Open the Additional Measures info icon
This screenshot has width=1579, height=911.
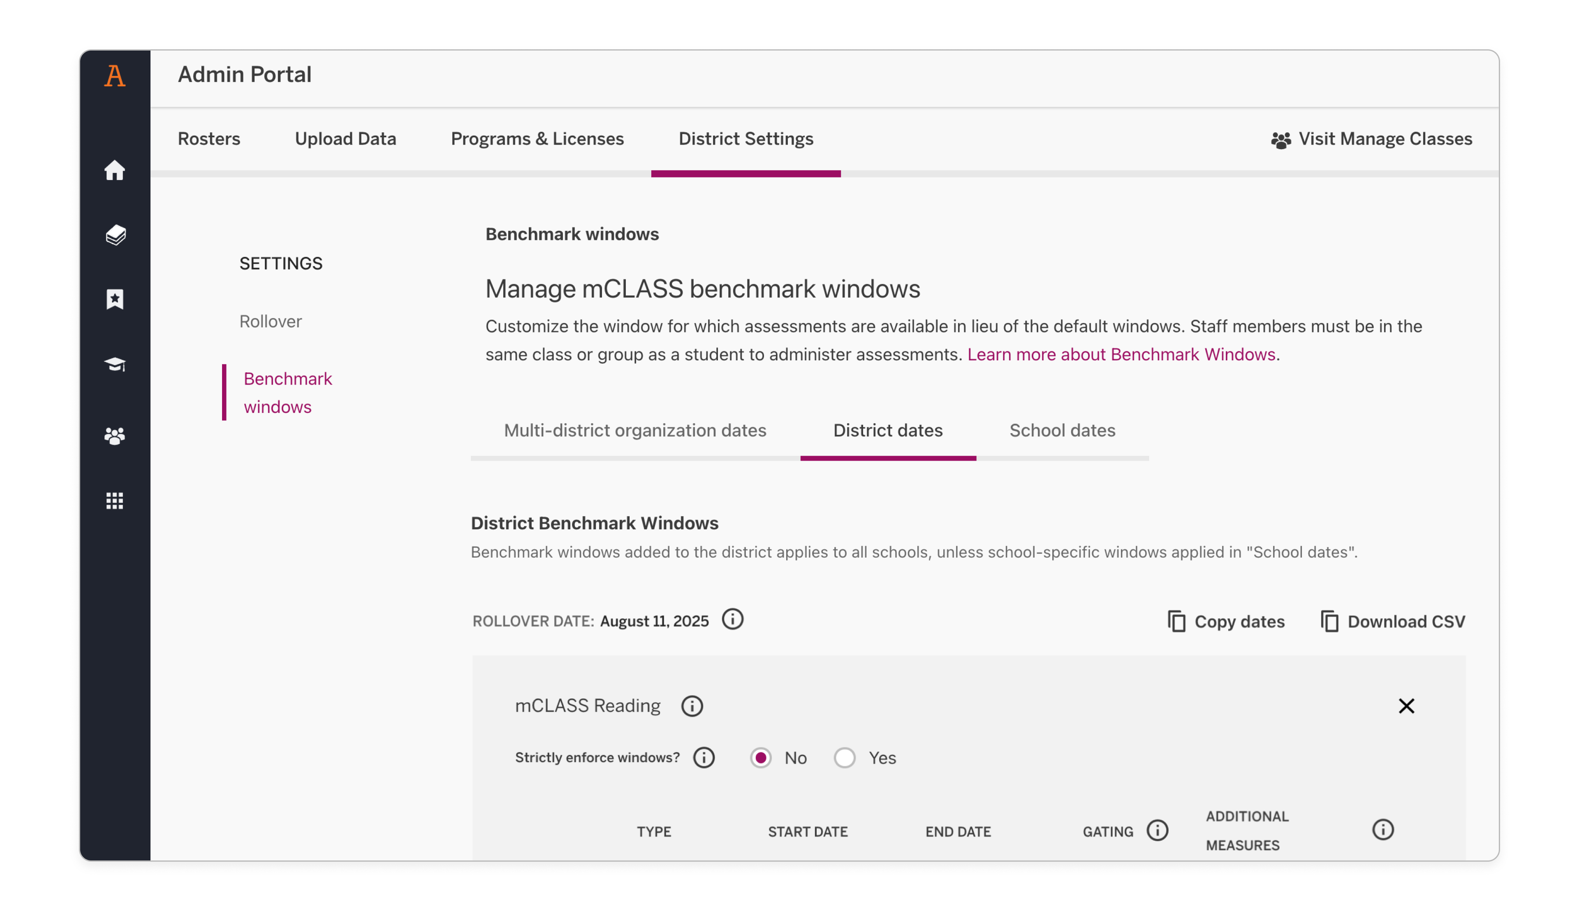click(1383, 830)
